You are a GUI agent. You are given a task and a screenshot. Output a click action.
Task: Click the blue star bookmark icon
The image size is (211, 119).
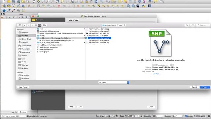[x=4, y=11]
